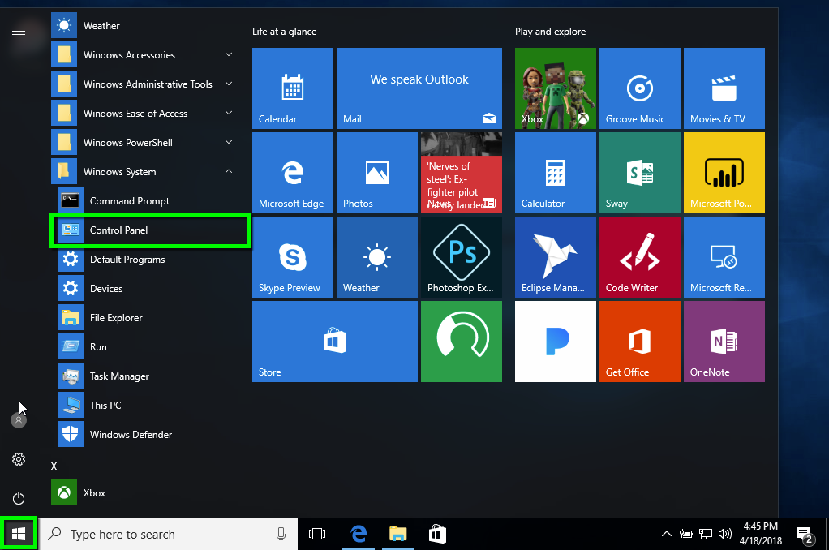Launch the Groove Music tile
Viewport: 829px width, 550px height.
point(640,88)
